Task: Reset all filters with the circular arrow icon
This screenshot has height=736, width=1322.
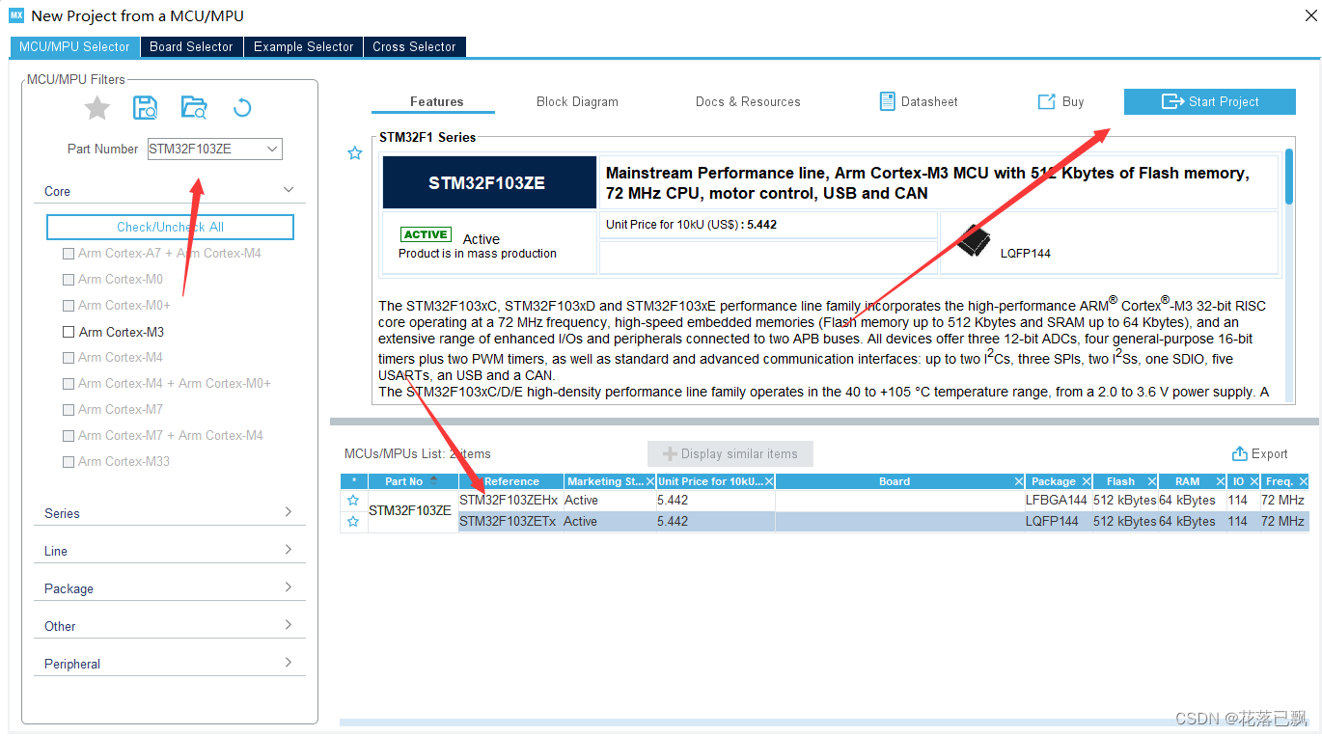Action: 242,108
